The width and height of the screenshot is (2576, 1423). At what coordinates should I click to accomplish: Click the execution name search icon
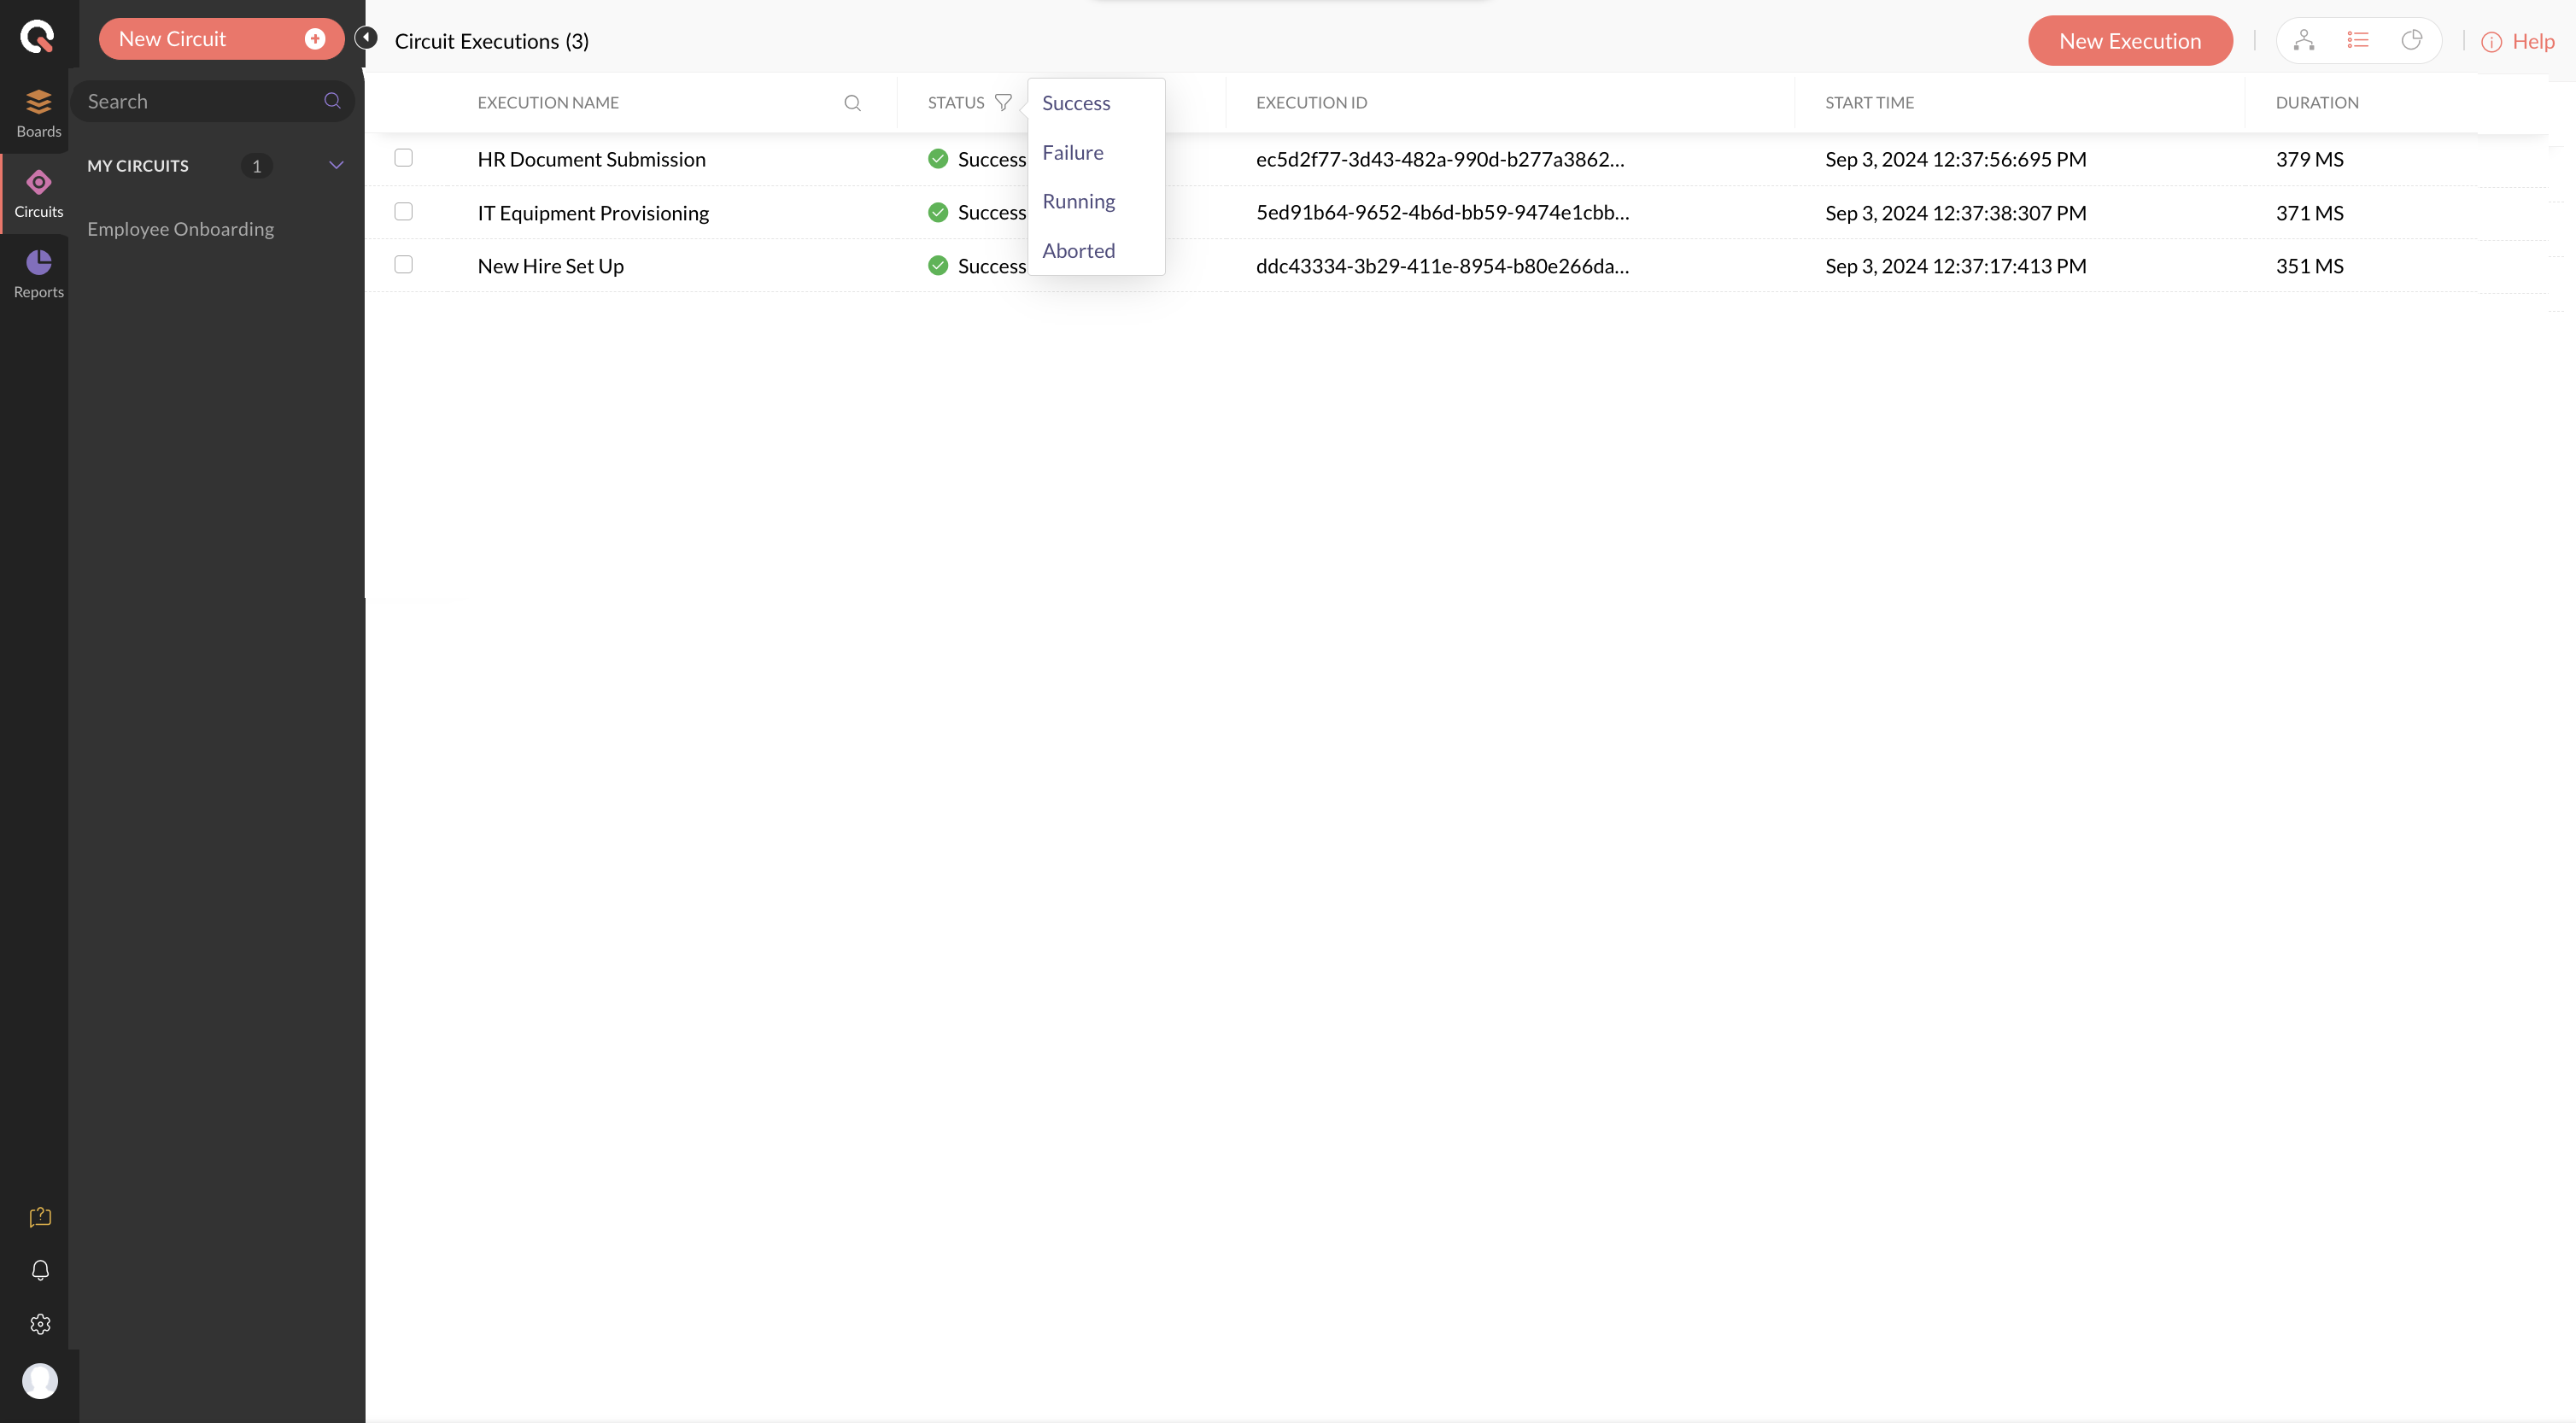[x=852, y=102]
